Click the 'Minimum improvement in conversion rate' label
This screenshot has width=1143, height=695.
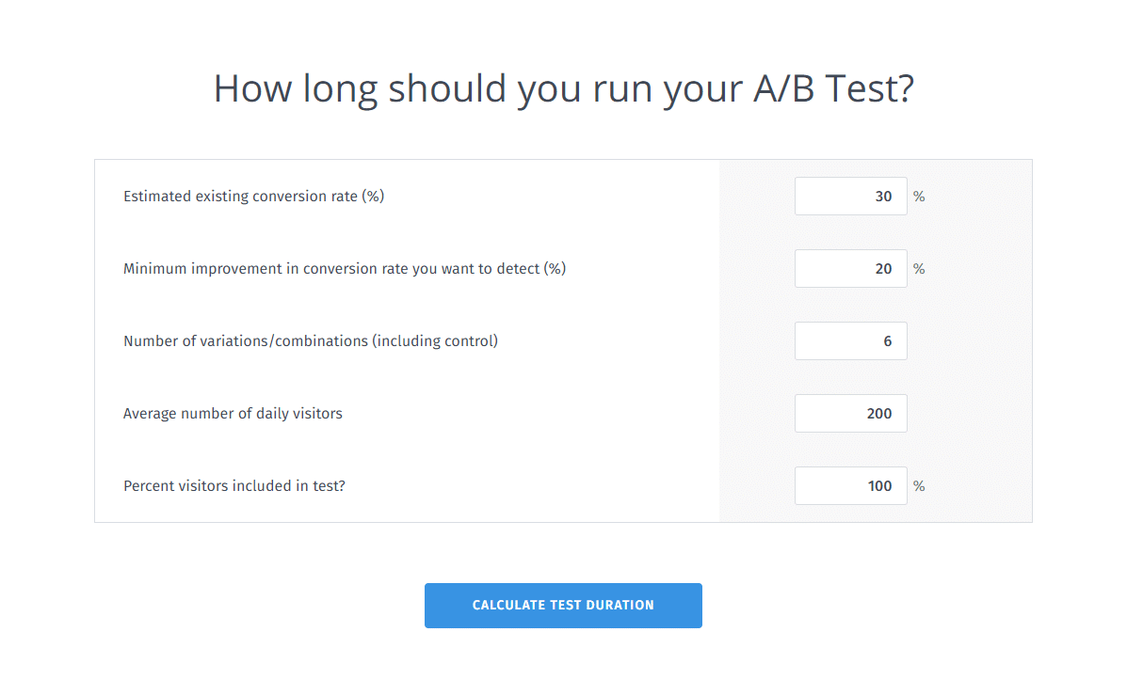(344, 269)
